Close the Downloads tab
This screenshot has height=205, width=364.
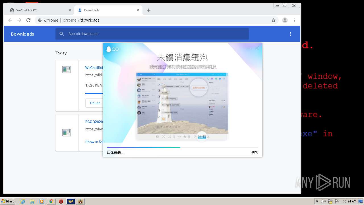point(138,10)
